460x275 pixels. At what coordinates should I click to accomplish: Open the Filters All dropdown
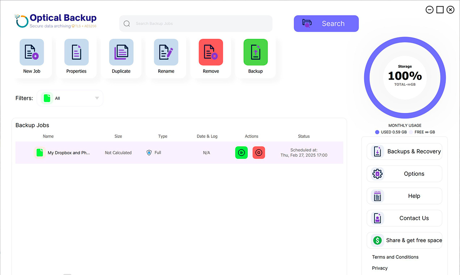tap(70, 98)
